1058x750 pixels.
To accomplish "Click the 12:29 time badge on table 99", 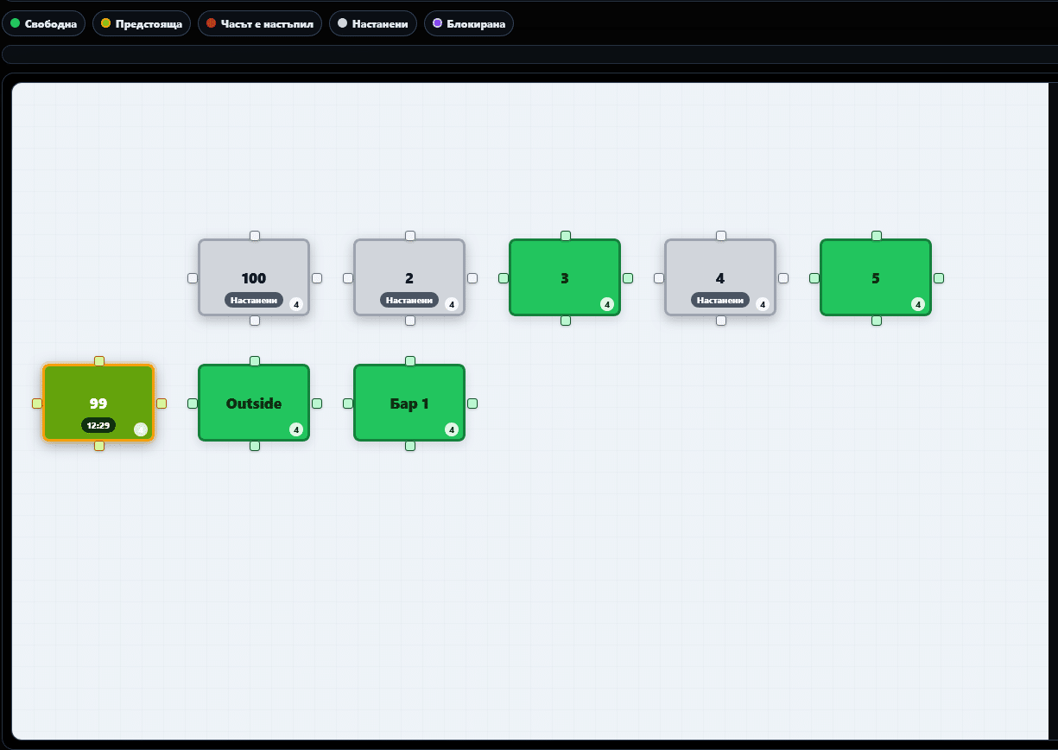I will pyautogui.click(x=98, y=425).
